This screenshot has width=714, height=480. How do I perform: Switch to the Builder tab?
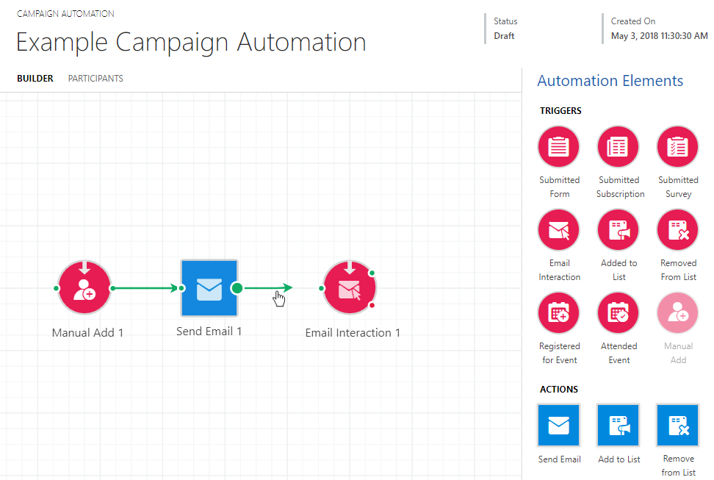pos(35,79)
